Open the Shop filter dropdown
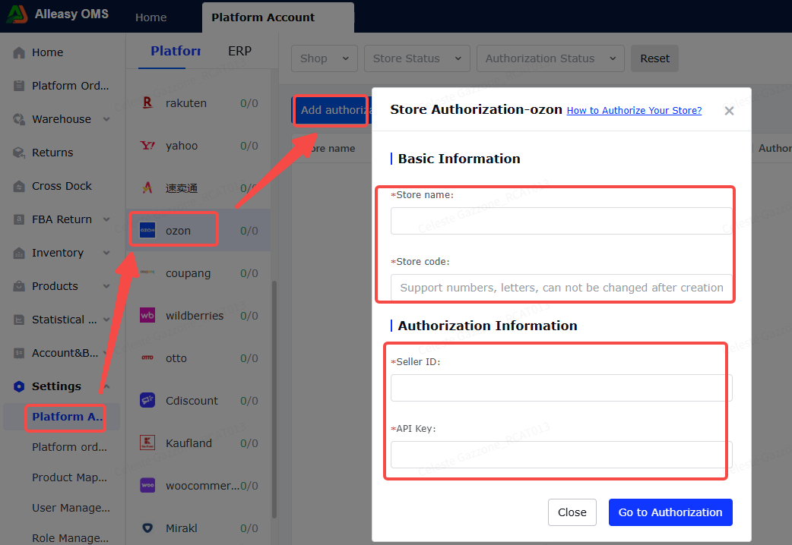The height and width of the screenshot is (545, 792). [x=325, y=58]
